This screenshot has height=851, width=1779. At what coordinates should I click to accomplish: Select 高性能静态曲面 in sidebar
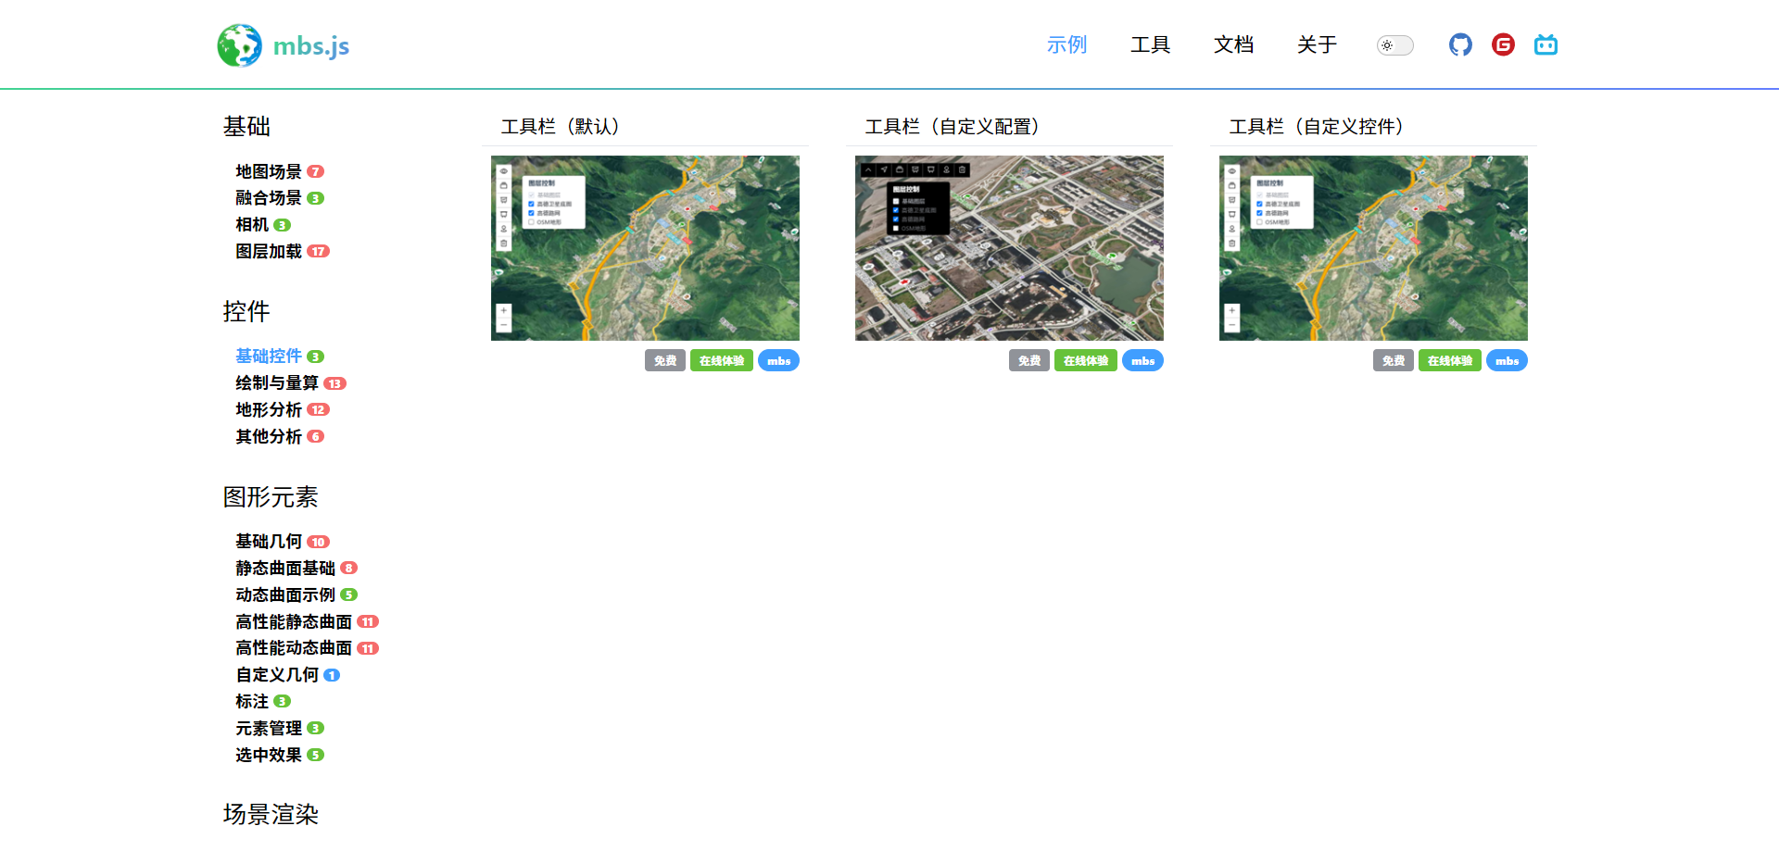point(294,622)
